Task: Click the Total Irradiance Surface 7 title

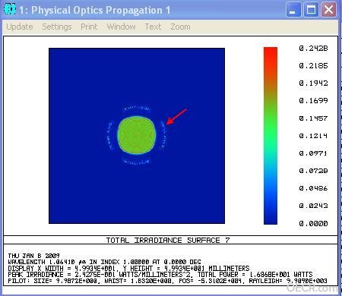Action: [168, 240]
